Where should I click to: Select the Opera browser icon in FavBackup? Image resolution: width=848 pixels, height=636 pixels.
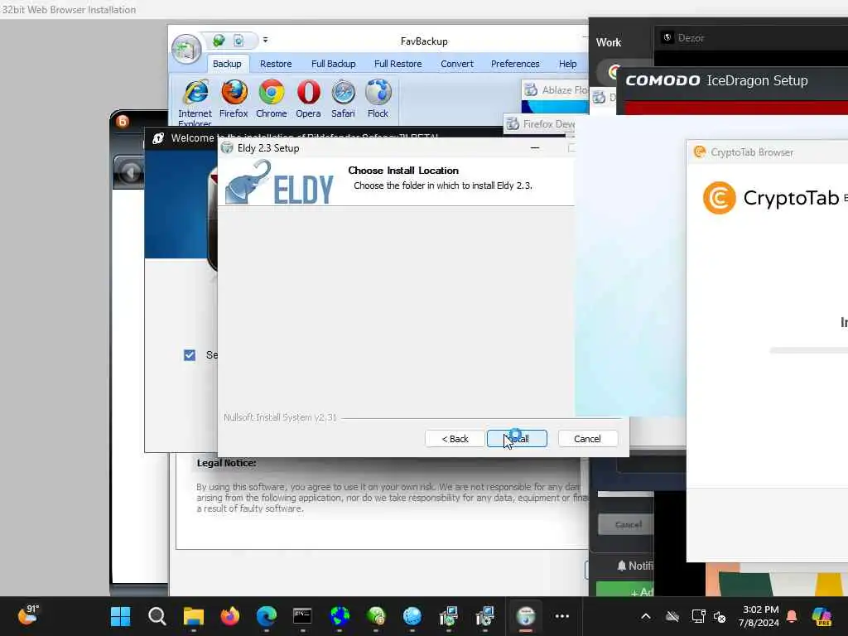(x=308, y=99)
